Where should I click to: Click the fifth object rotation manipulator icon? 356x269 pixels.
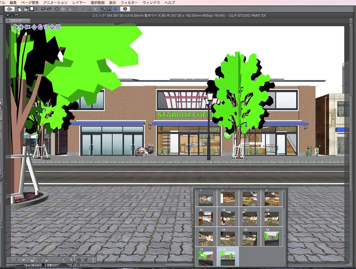click(40, 27)
